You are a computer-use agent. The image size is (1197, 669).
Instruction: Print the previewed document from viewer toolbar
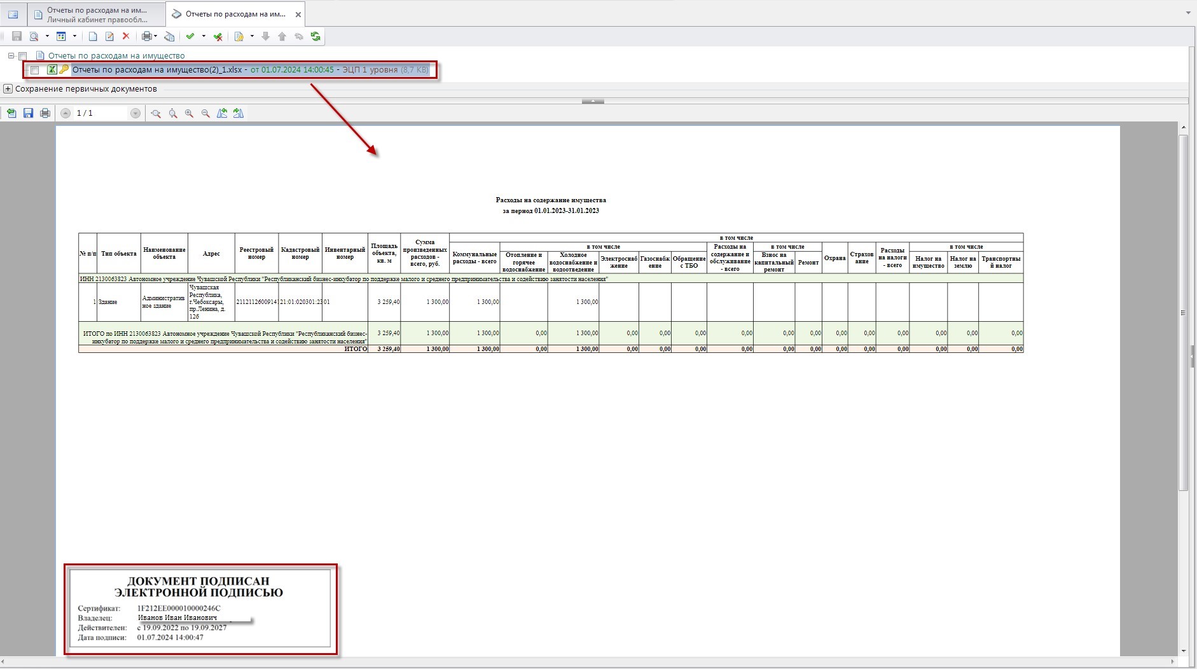45,113
